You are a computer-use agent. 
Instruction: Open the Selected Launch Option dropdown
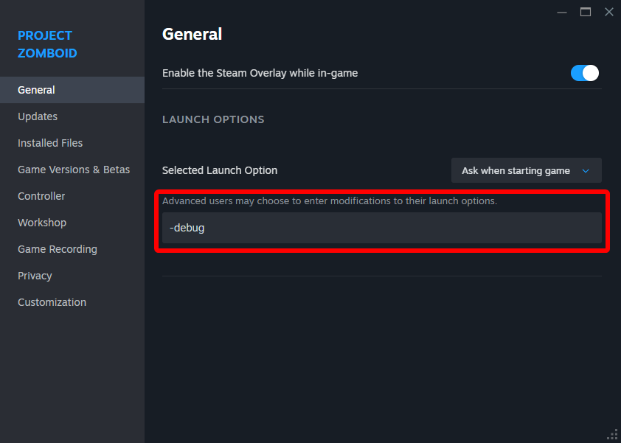click(526, 170)
